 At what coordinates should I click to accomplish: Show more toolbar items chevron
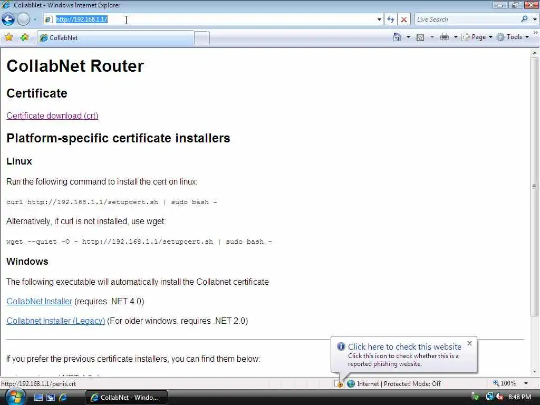pos(536,32)
